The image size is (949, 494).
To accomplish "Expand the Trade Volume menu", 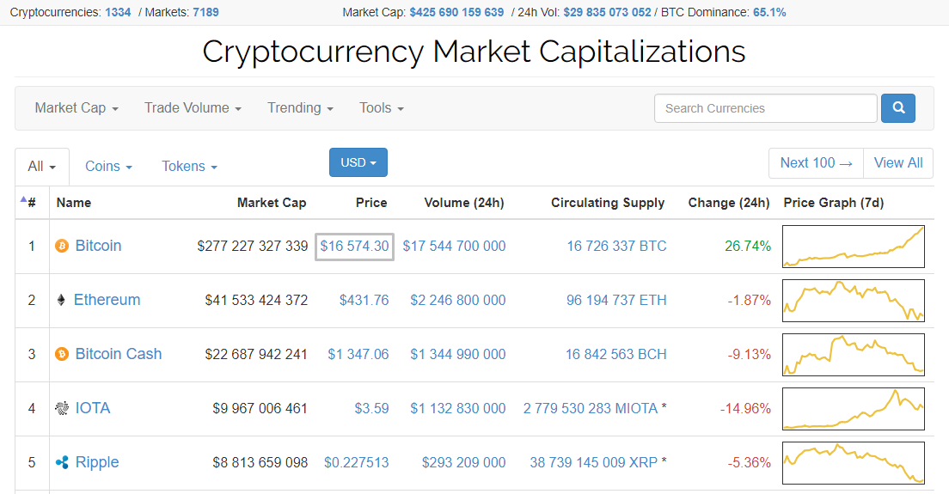I will pos(193,108).
